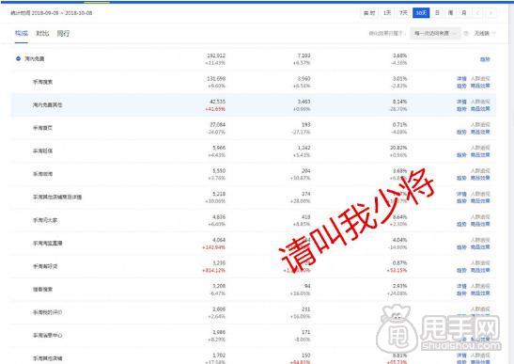The height and width of the screenshot is (364, 514).
Task: Choose the 实时 time option
Action: [x=369, y=13]
